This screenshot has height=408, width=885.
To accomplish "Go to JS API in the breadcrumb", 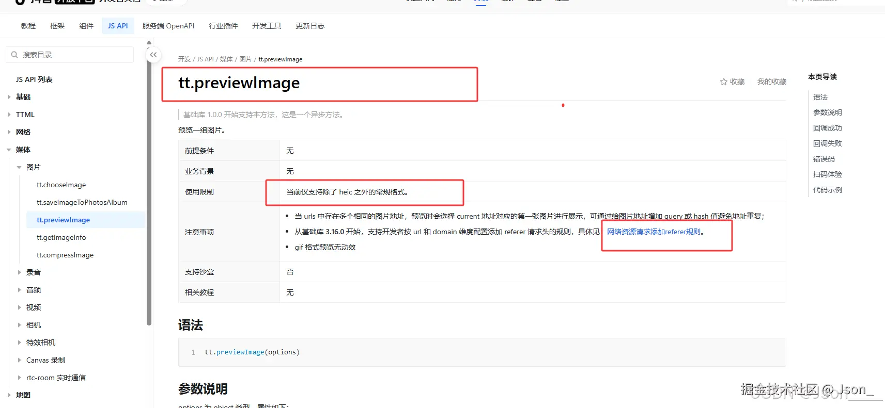I will point(205,59).
